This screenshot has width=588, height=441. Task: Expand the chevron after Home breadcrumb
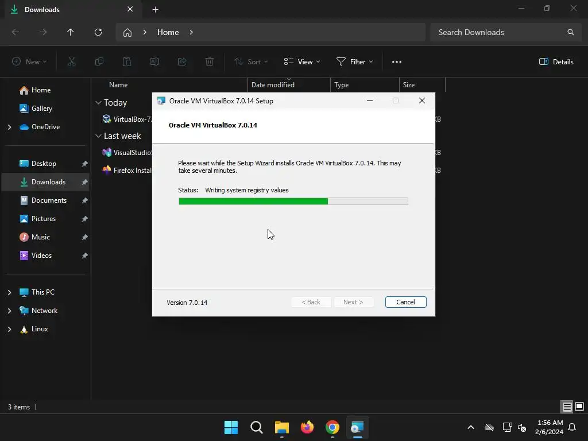tap(191, 32)
